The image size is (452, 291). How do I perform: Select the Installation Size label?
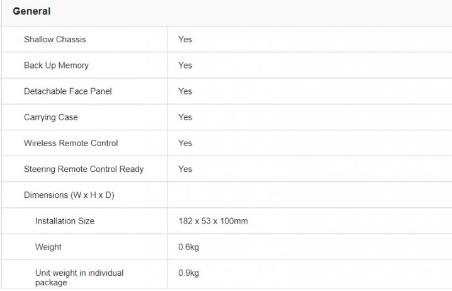coord(65,221)
